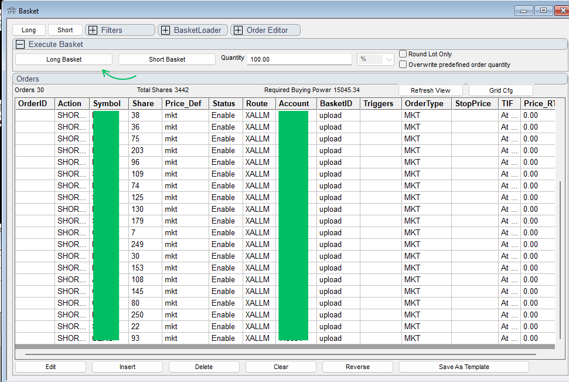The image size is (569, 382).
Task: Click the Refresh View button
Action: point(430,90)
